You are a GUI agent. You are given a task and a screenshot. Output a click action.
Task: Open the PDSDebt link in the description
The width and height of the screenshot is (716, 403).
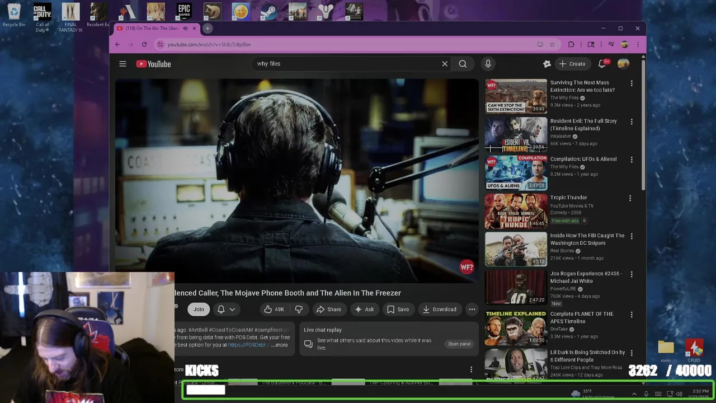(249, 345)
